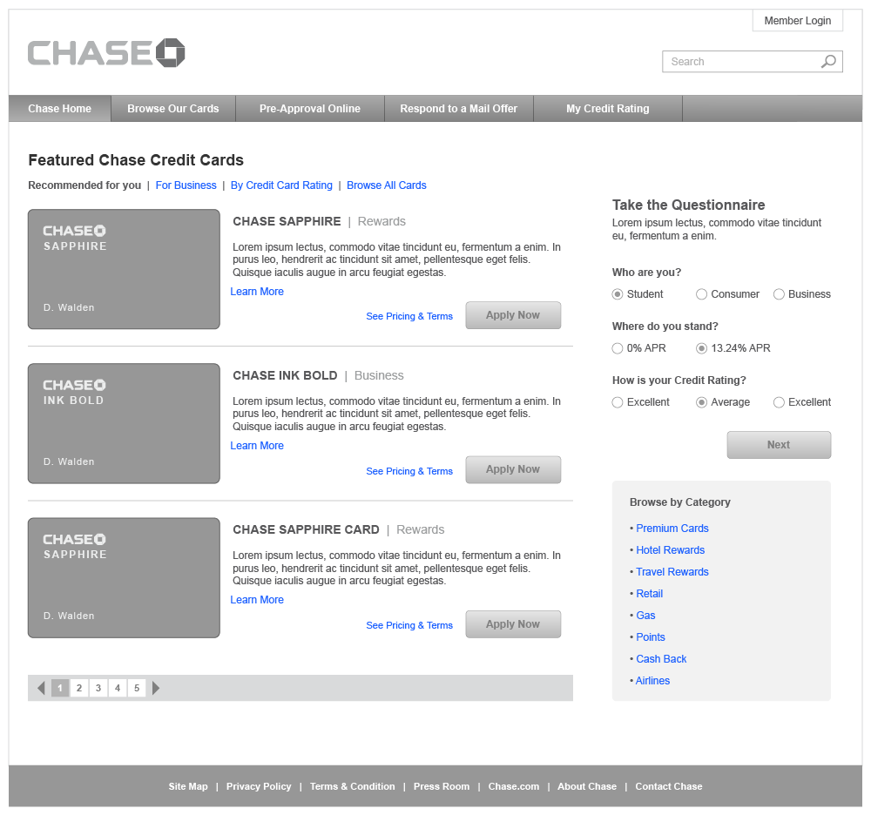The width and height of the screenshot is (871, 815).
Task: See Pricing & Terms for Sapphire Card
Action: pos(409,625)
